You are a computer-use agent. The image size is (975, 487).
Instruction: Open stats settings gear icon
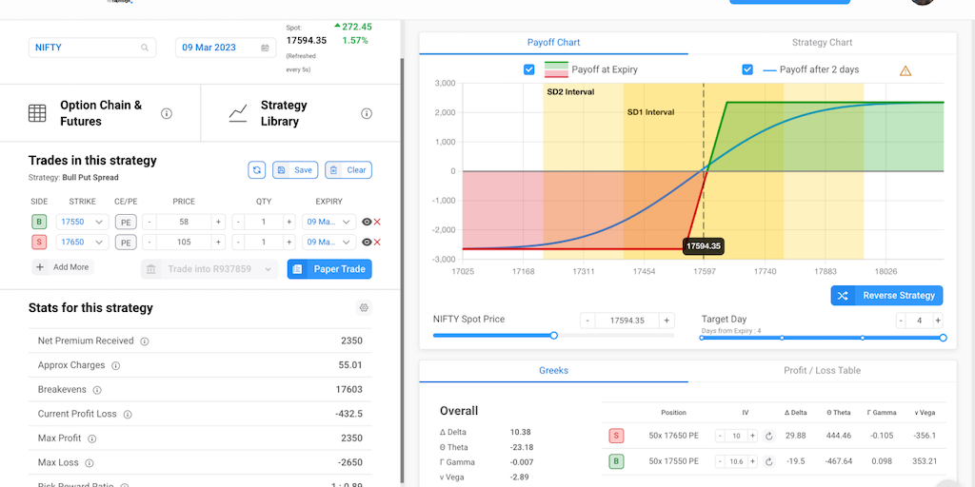pyautogui.click(x=365, y=307)
